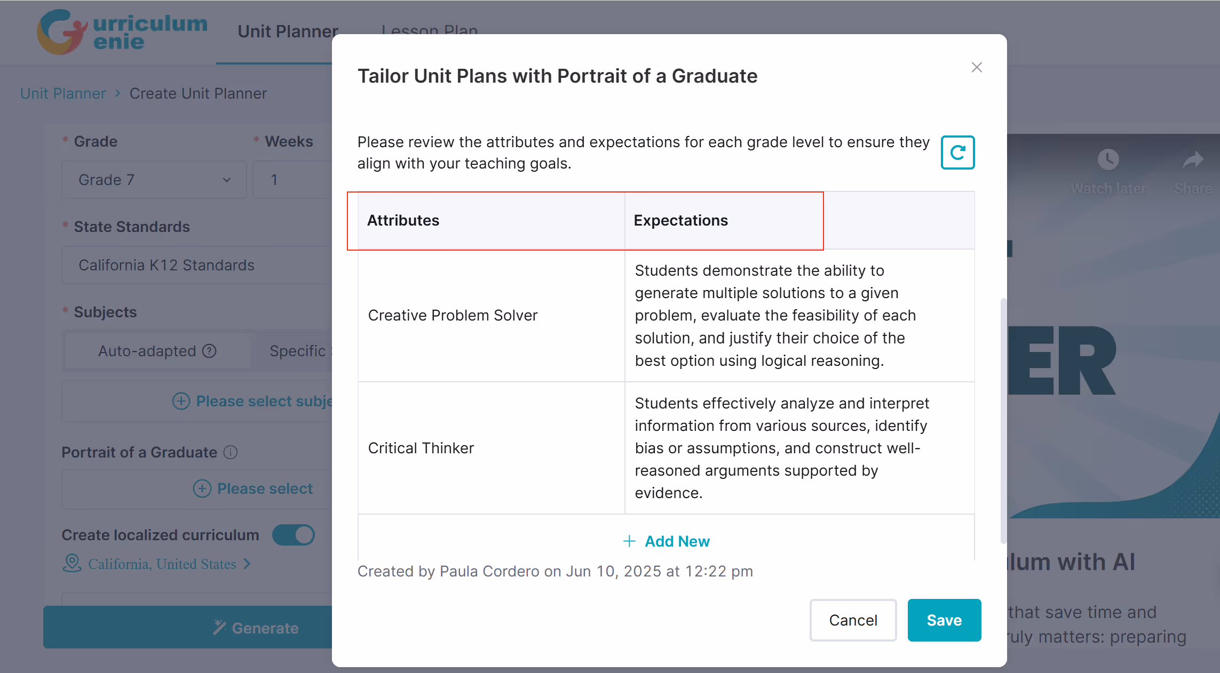Viewport: 1220px width, 673px height.
Task: Select the Auto-adapted subjects option
Action: [x=157, y=351]
